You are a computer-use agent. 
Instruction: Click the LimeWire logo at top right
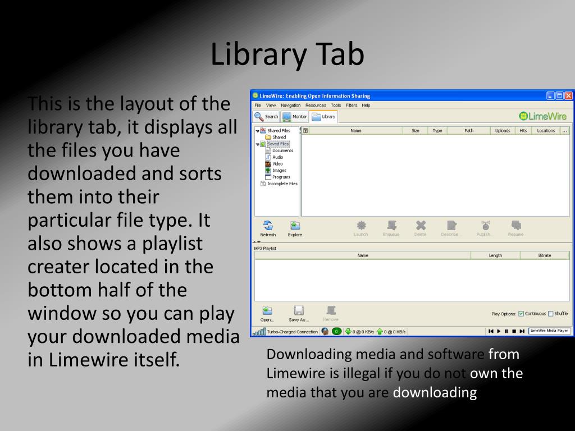pos(543,116)
